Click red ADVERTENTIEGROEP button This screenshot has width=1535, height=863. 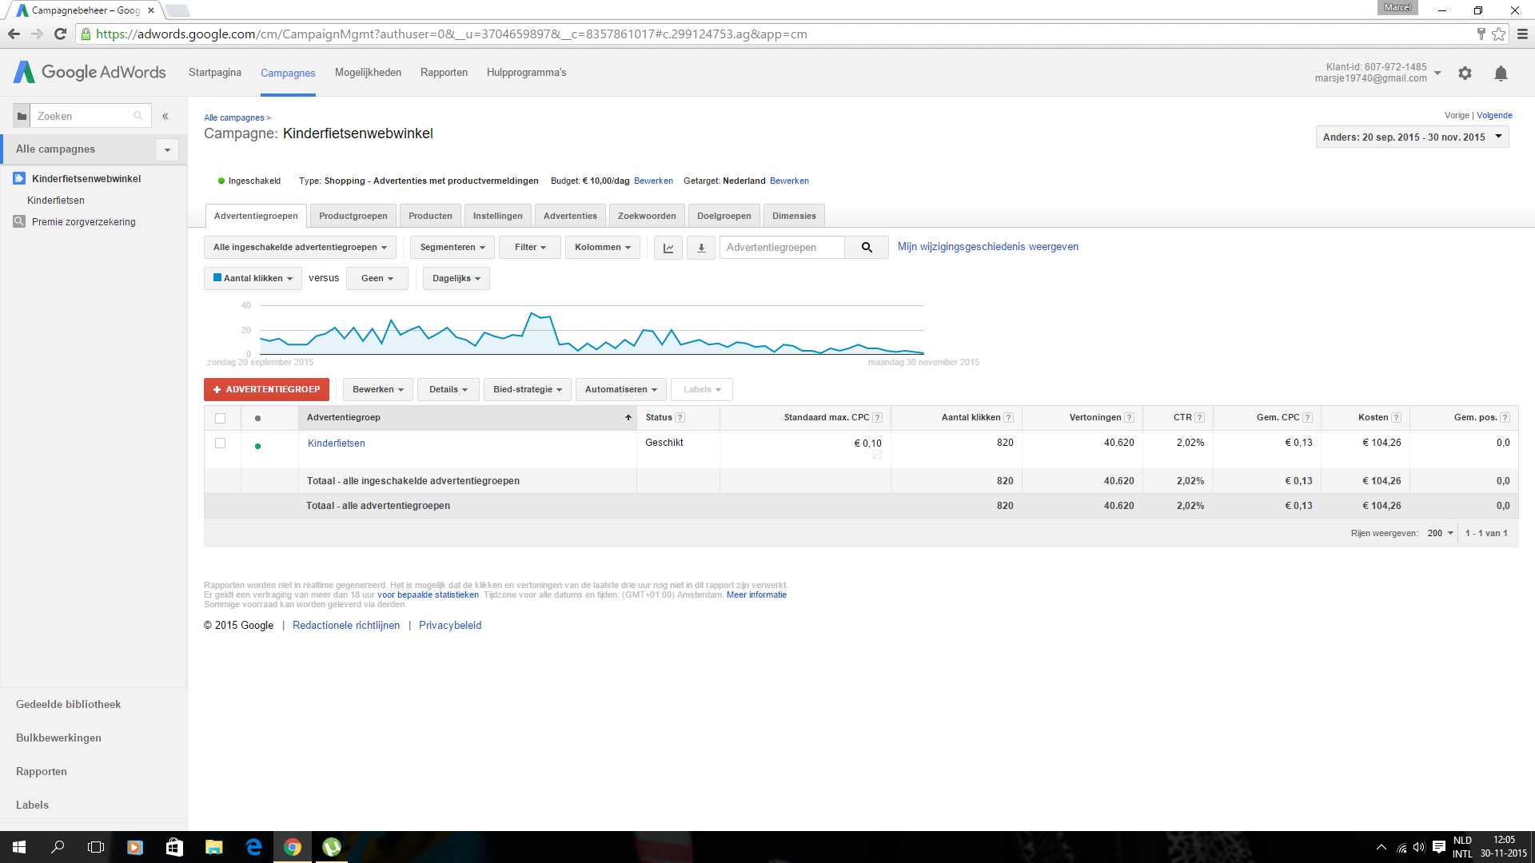pyautogui.click(x=266, y=389)
